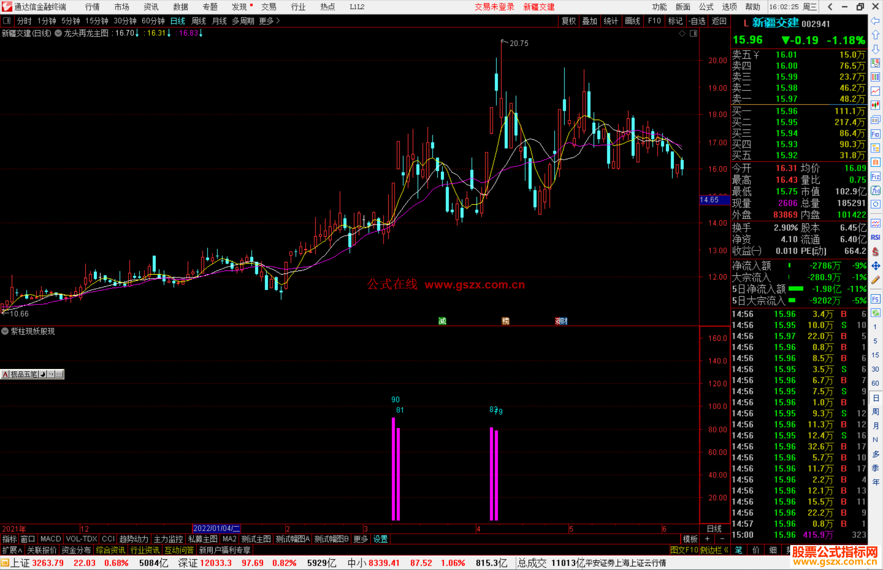Viewport: 883px width, 570px height.
Task: Select the blue move cross-arrows tool
Action: [875, 266]
